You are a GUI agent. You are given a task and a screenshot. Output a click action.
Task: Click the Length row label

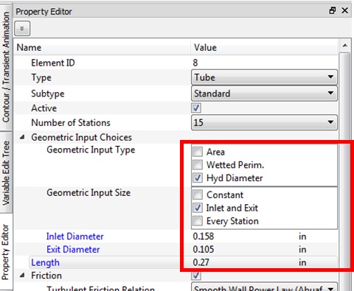click(45, 262)
